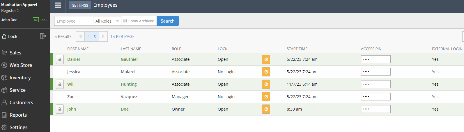Click the Employee search field
The image size is (464, 132).
pyautogui.click(x=74, y=21)
